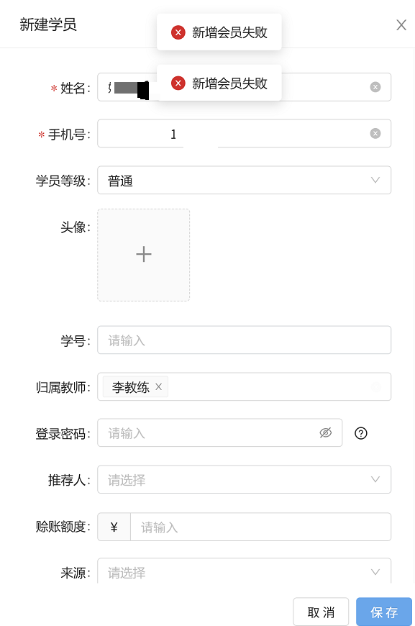Screen dimensions: 415x626
Task: Remove the 李教练 teacher tag
Action: 158,386
